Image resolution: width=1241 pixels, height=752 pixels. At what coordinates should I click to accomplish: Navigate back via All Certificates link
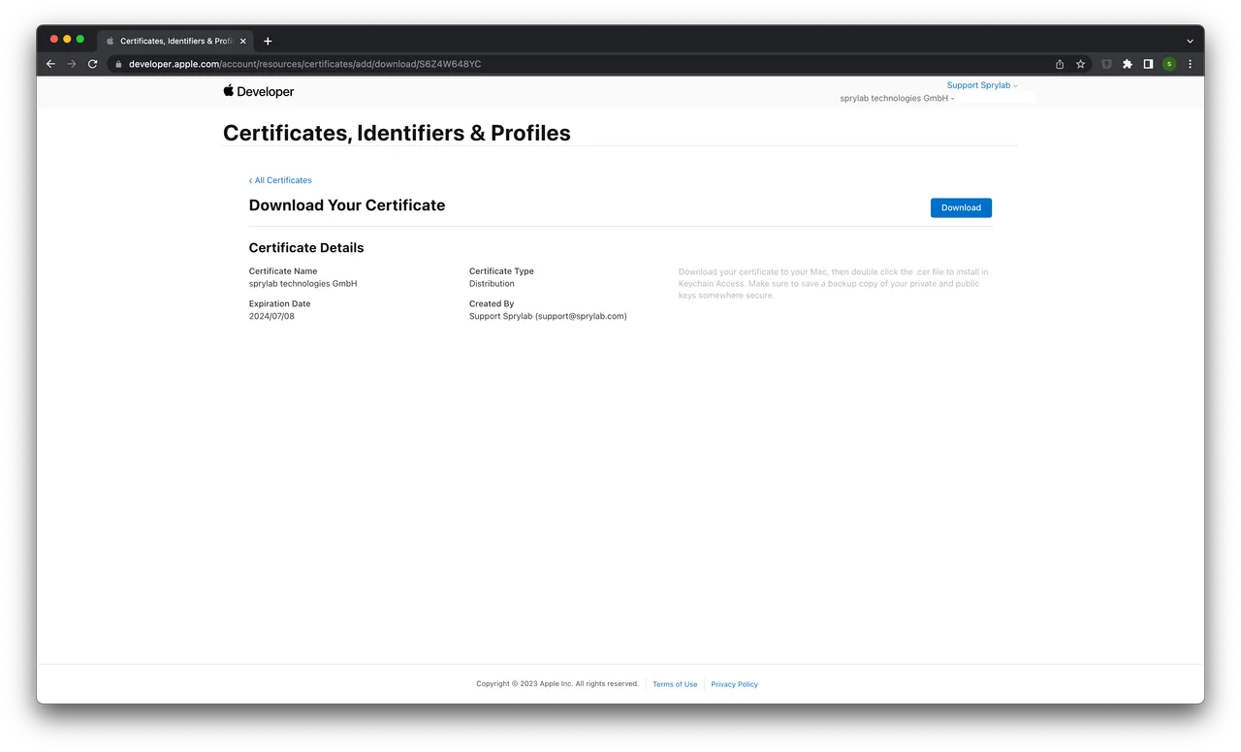click(280, 180)
